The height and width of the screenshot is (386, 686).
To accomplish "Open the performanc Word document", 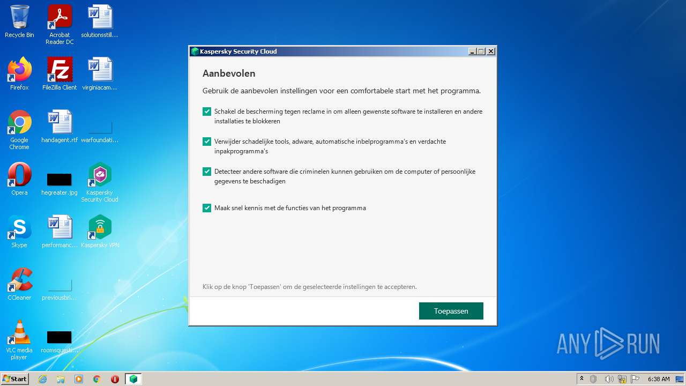I will 59,232.
